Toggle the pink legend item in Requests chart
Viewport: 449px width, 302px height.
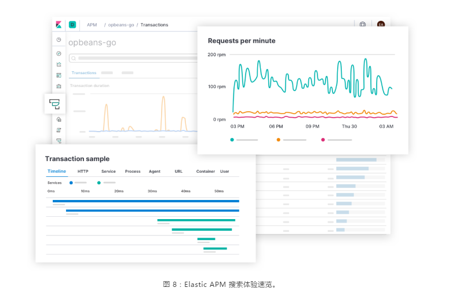pyautogui.click(x=337, y=140)
